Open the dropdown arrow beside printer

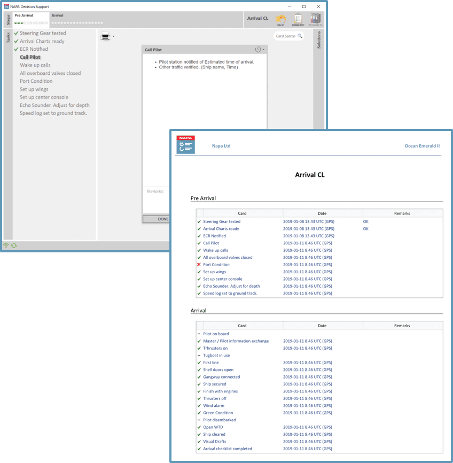coord(114,36)
